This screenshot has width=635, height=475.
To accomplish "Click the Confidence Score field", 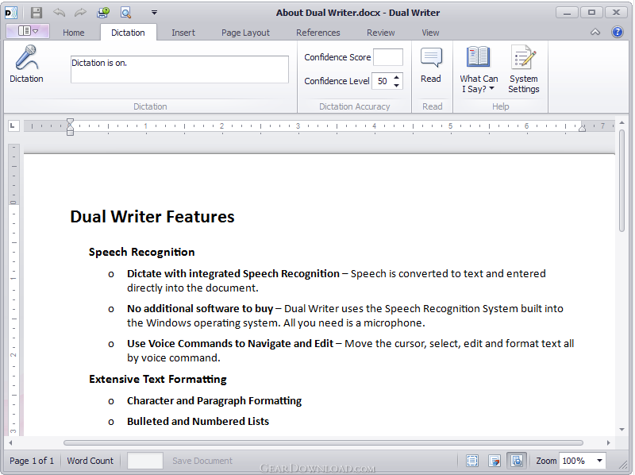I will (388, 57).
